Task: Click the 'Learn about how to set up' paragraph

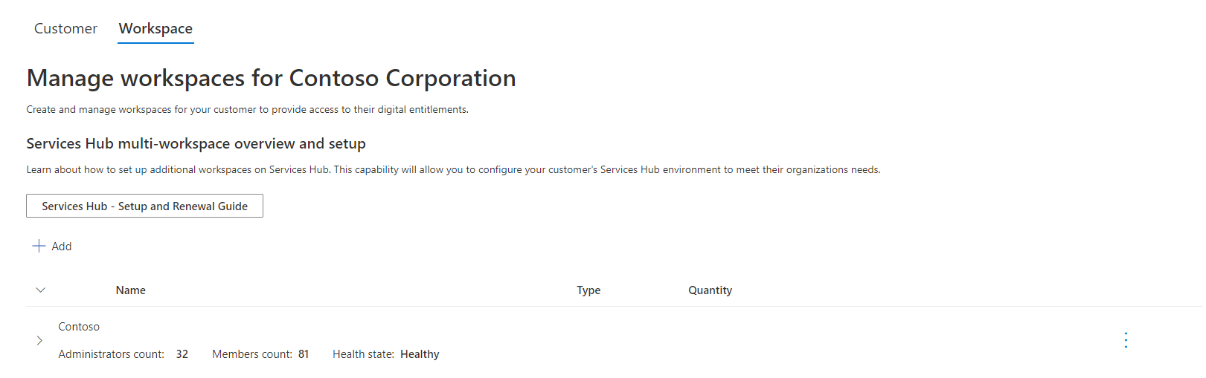Action: [453, 169]
